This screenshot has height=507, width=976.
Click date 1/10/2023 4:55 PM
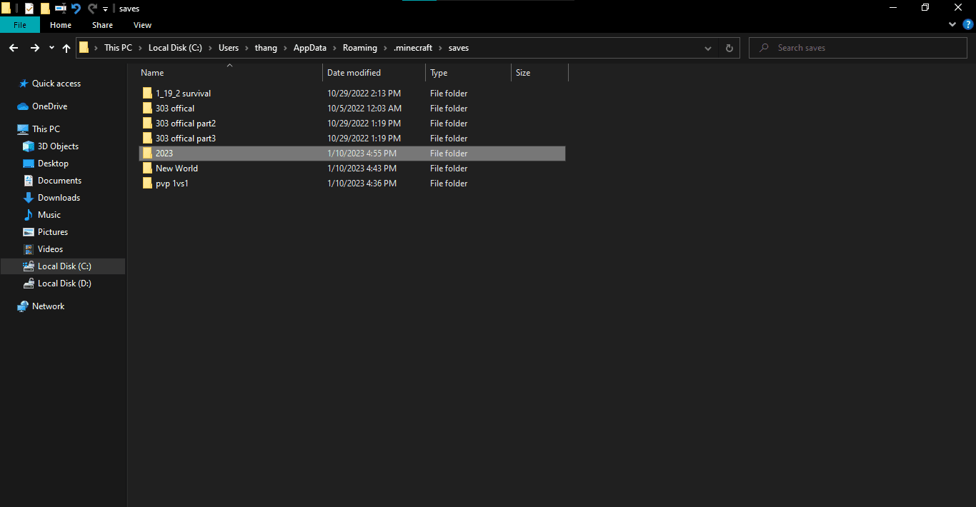coord(362,154)
